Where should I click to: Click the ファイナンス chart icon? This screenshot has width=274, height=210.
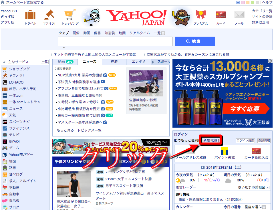click(5, 128)
